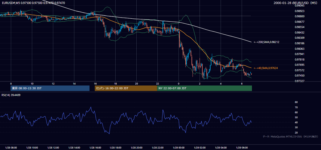Click hour 16 on the price chart time axis
Screen dimensions: 321x150
click(x=95, y=83)
